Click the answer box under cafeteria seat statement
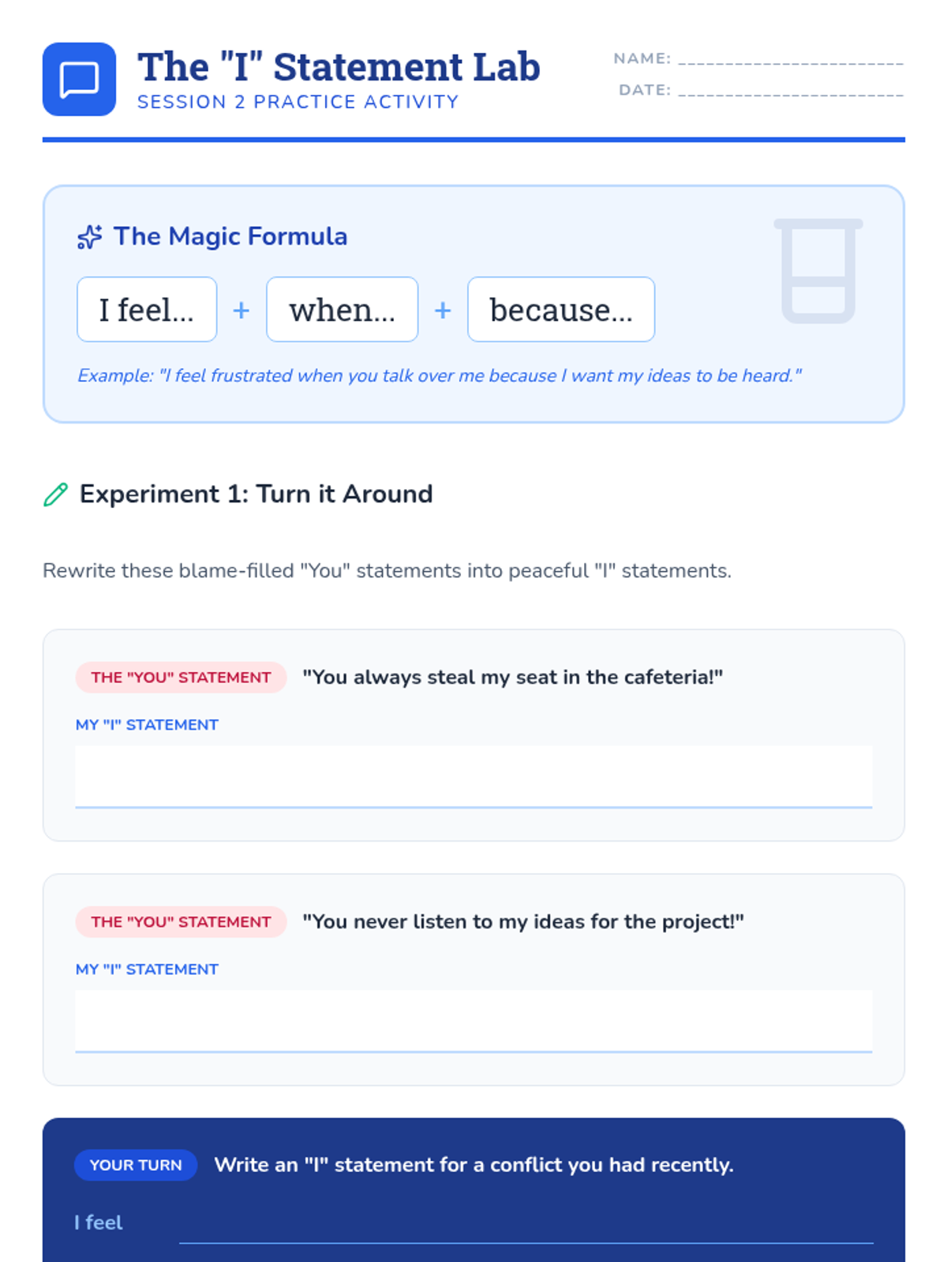 tap(473, 776)
